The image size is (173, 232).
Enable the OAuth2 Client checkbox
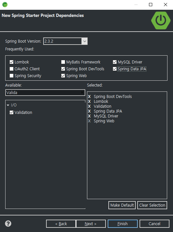point(11,69)
